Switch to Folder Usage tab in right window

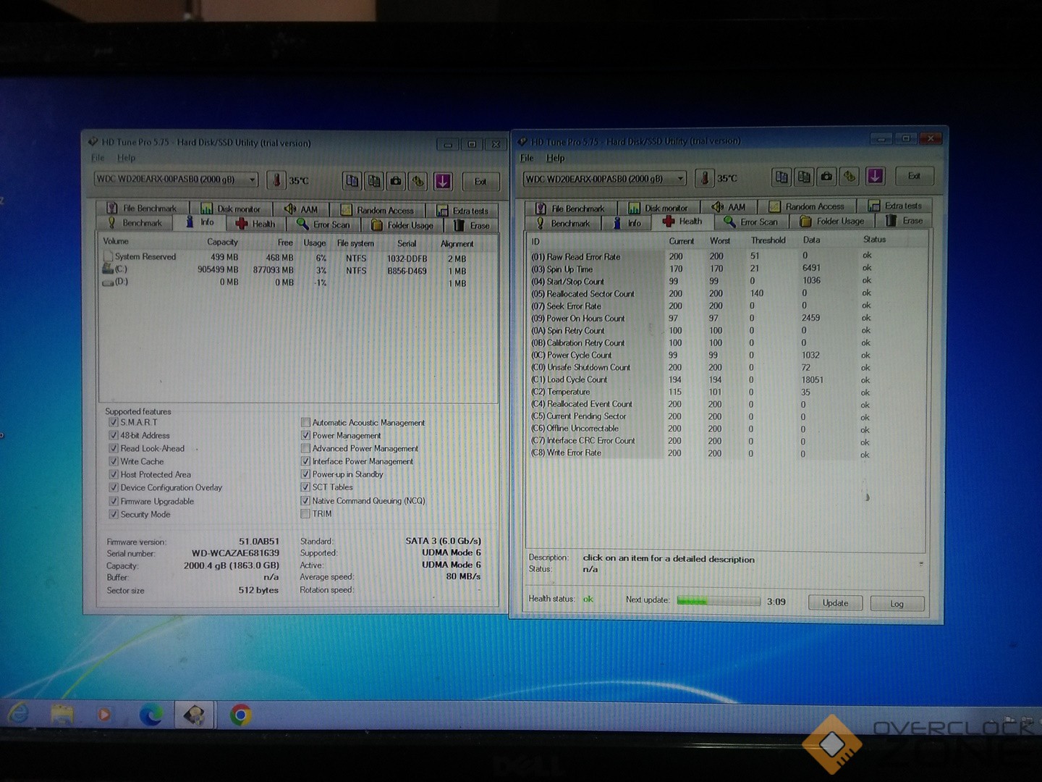click(832, 221)
